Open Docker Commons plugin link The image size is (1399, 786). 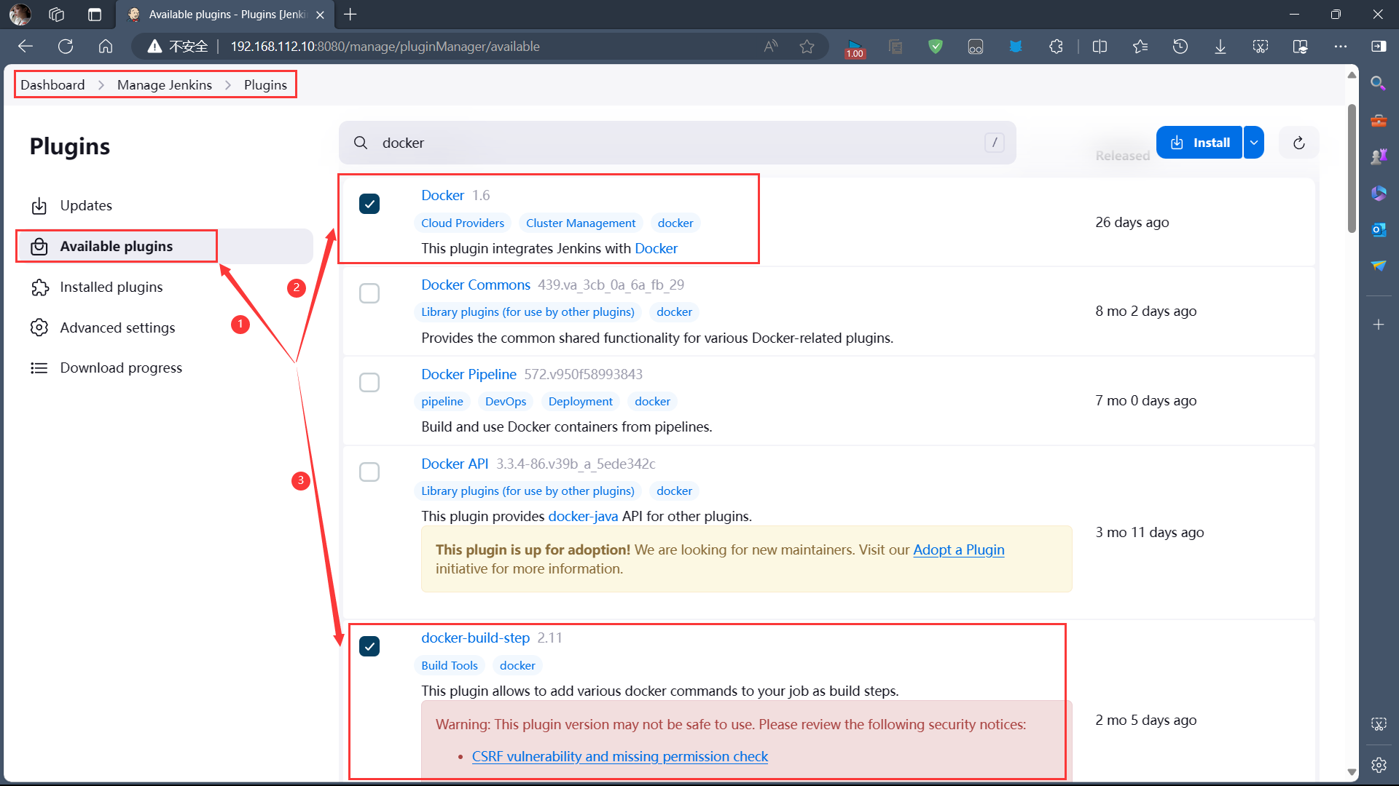pyautogui.click(x=476, y=285)
